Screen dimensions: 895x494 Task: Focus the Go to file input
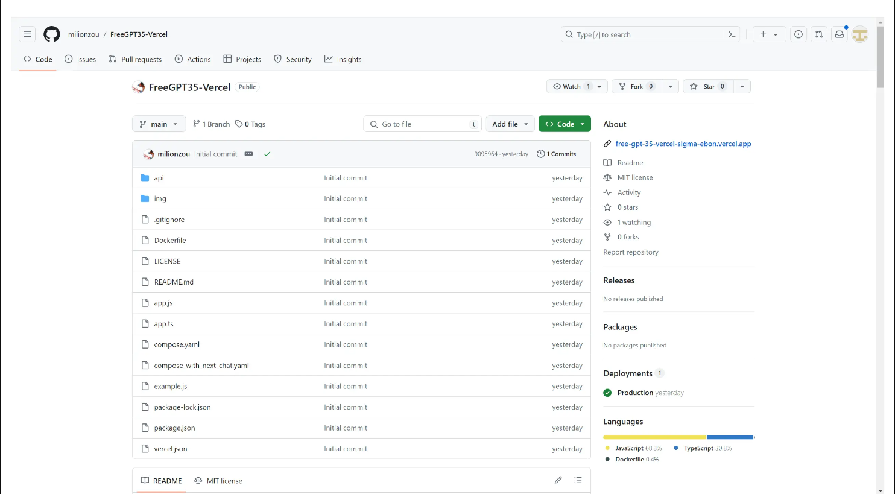422,124
